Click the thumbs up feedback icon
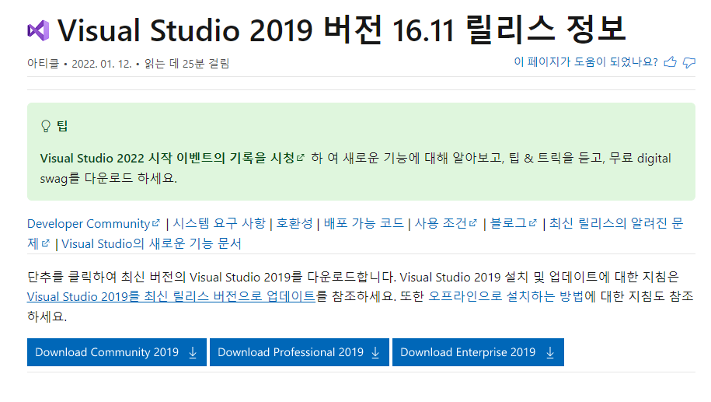The width and height of the screenshot is (711, 402). pos(670,62)
